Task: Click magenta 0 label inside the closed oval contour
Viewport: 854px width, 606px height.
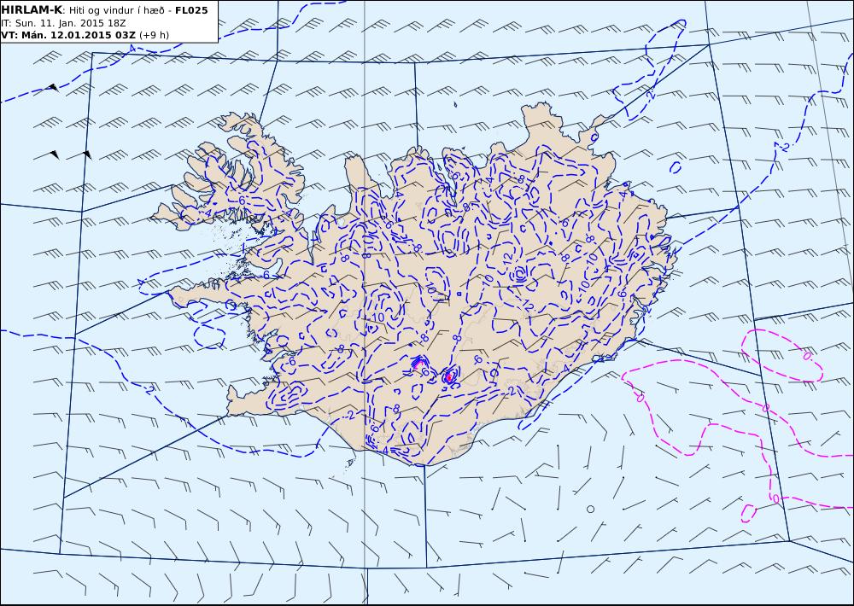Action: [807, 357]
